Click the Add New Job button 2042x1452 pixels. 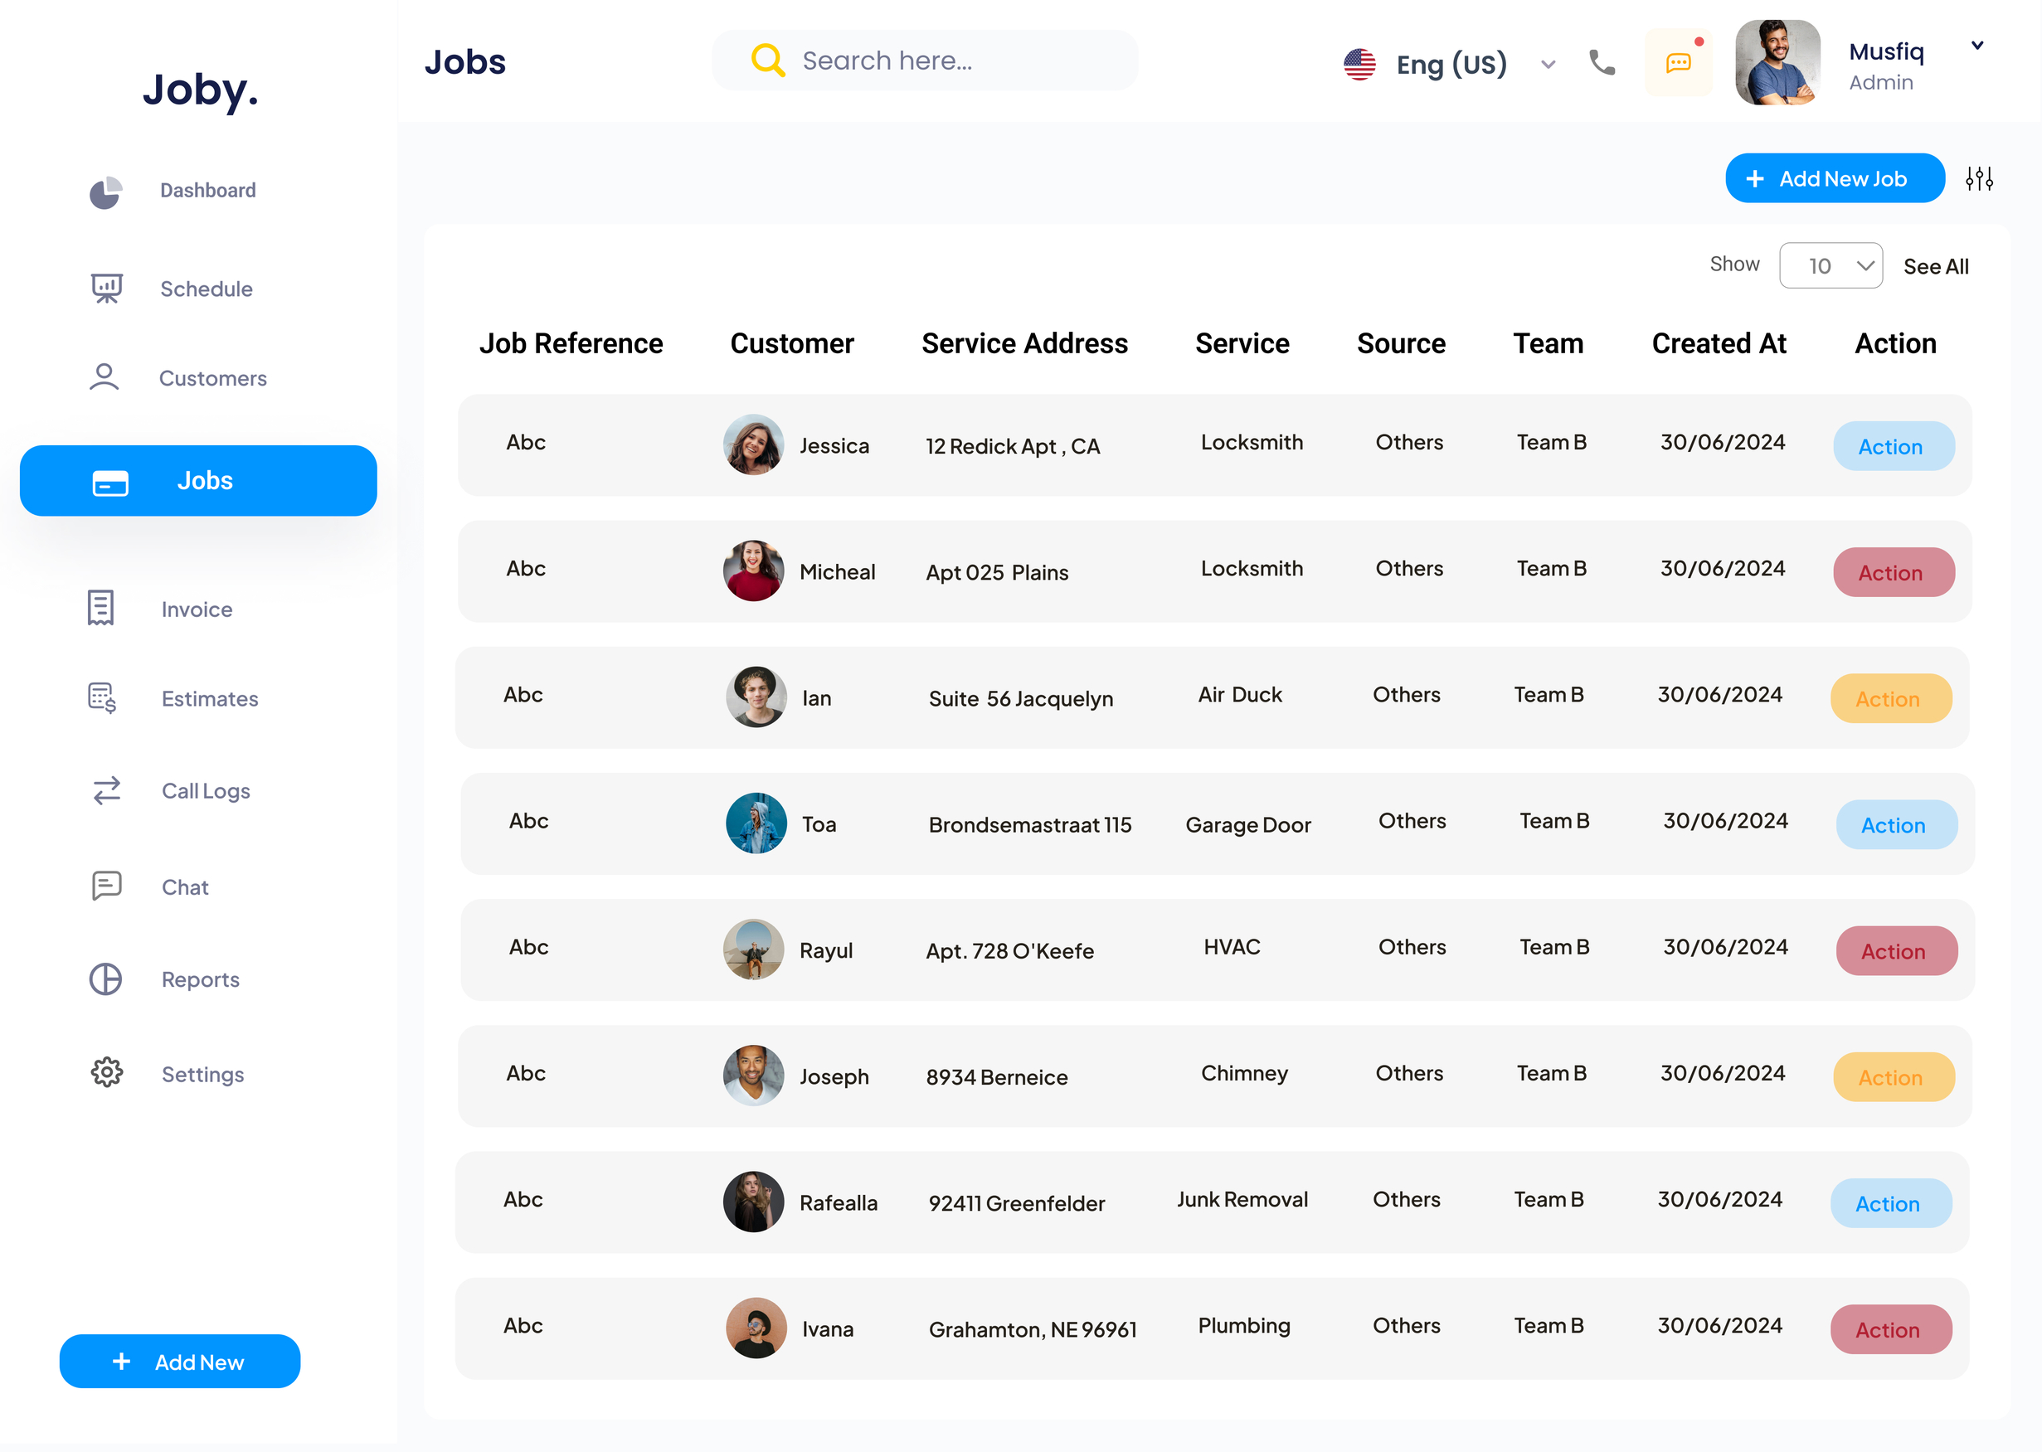pyautogui.click(x=1835, y=179)
